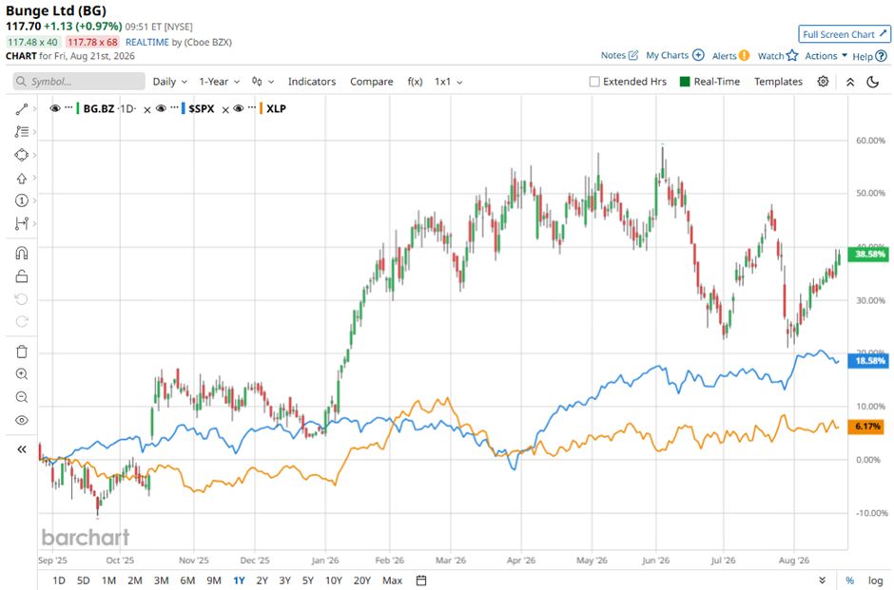Viewport: 894px width, 590px height.
Task: Select the 3M period tab
Action: tap(162, 580)
